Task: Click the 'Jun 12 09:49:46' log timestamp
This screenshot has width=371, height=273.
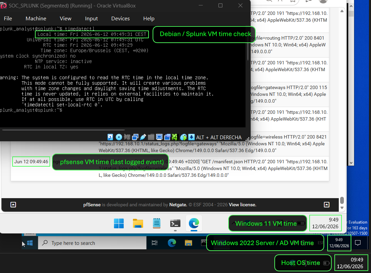Action: (31, 162)
